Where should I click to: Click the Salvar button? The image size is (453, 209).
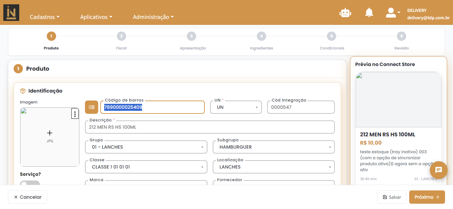pyautogui.click(x=392, y=197)
